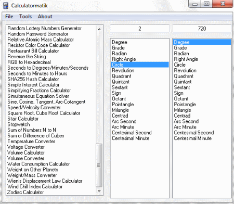The image size is (234, 204).
Task: Click highlighted Circle in source unit list
Action: click(140, 65)
